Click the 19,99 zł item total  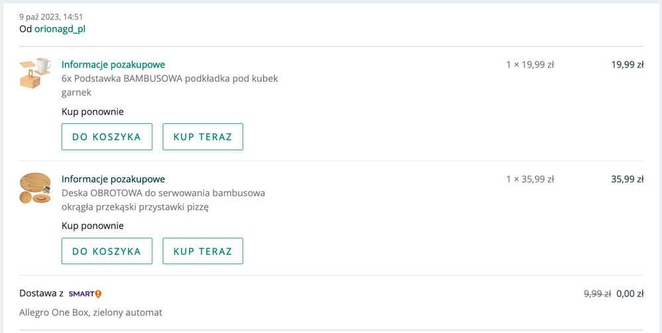628,65
